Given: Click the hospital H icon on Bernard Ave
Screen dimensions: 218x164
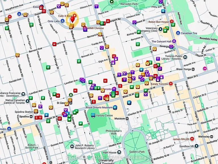Looking at the screenshot, I should (54, 44).
